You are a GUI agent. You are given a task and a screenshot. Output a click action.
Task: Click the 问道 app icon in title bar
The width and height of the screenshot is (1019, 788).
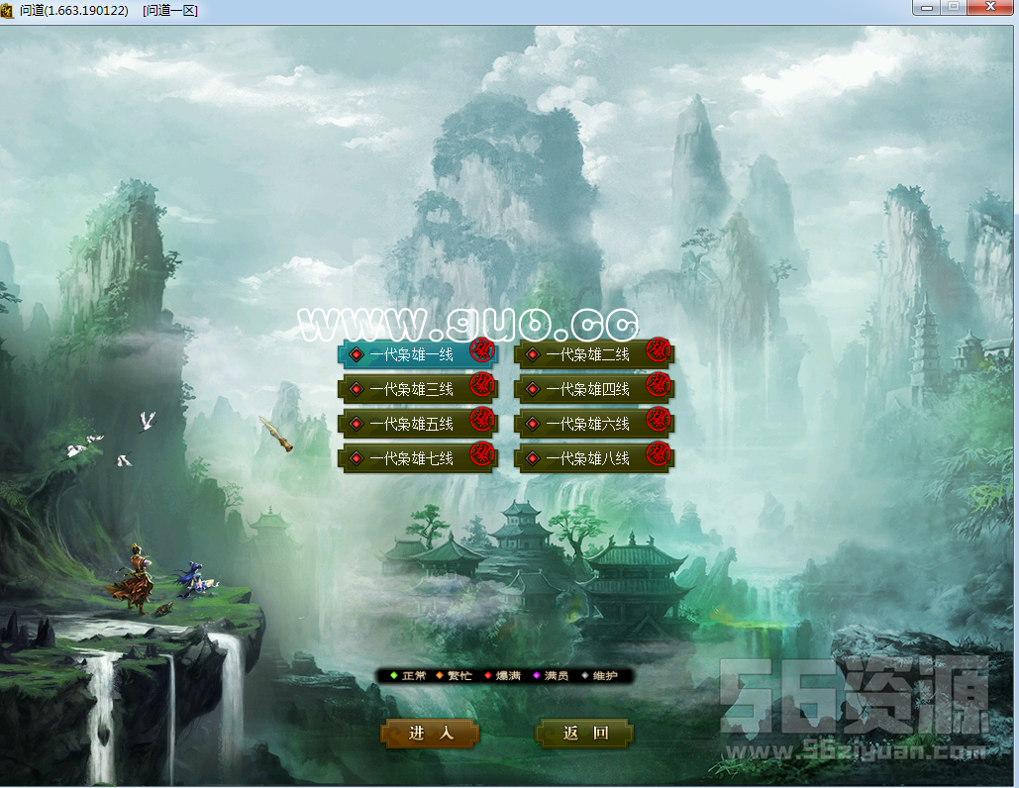tap(9, 9)
